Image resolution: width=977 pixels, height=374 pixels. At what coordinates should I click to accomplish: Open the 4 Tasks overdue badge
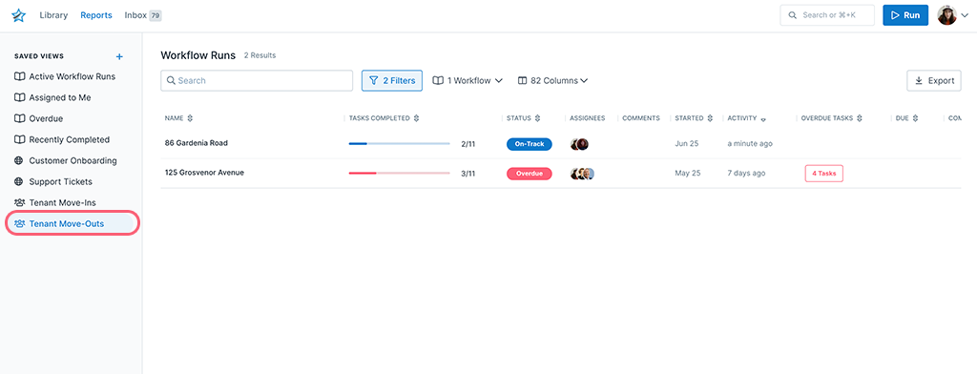(823, 174)
